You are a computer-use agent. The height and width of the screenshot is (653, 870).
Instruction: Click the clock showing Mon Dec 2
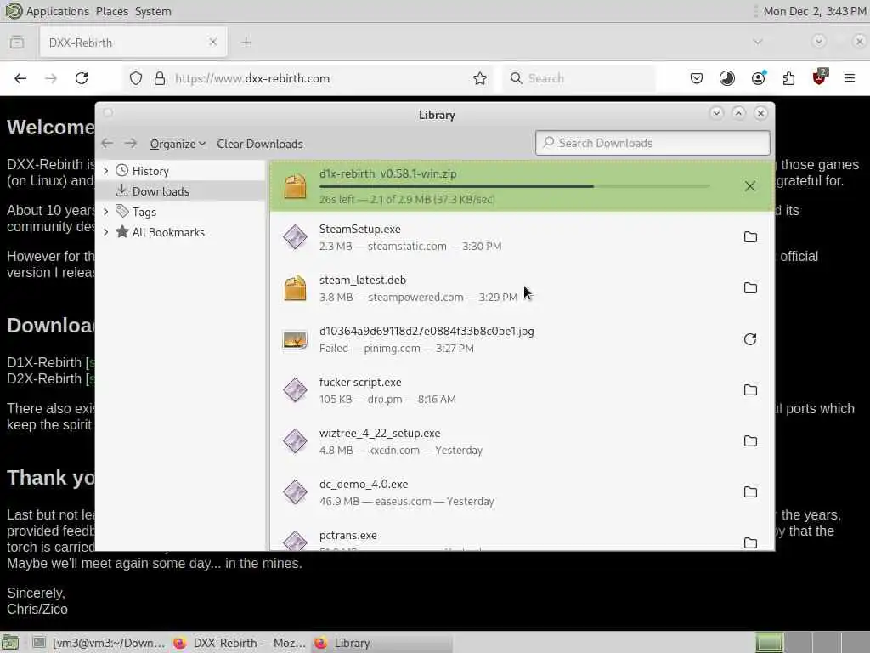tap(815, 11)
